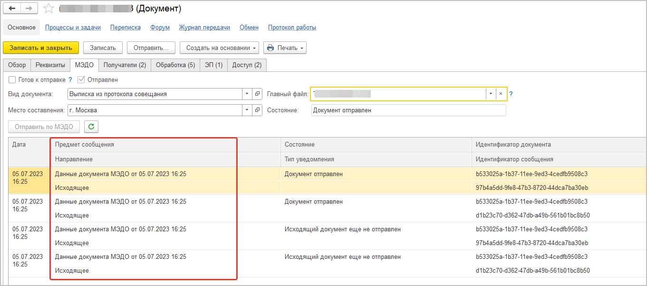647x286 pixels.
Task: Refresh the MЭДО message list
Action: [91, 127]
